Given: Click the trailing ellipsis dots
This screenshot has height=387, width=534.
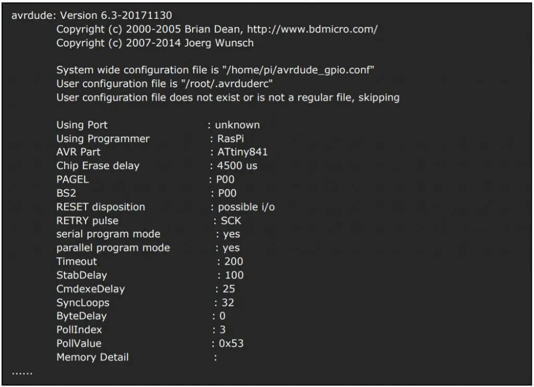Looking at the screenshot, I should pos(22,373).
